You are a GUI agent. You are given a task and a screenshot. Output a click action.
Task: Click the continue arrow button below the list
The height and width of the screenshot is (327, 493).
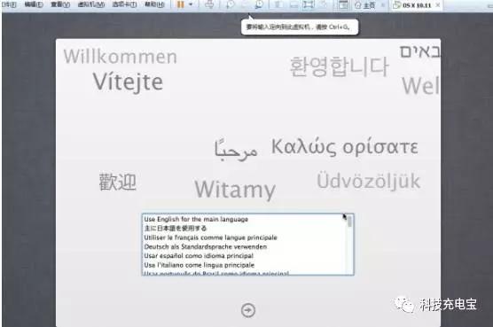click(x=248, y=310)
